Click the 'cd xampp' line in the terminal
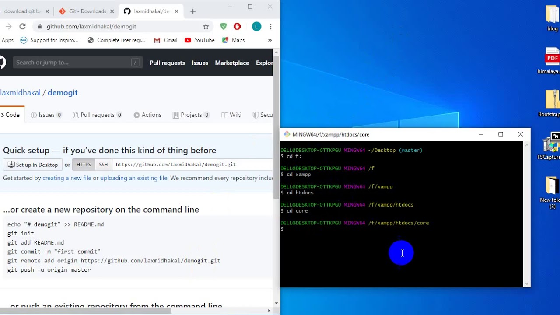 pyautogui.click(x=296, y=175)
